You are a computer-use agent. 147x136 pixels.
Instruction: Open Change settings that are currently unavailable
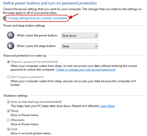tap(38, 18)
